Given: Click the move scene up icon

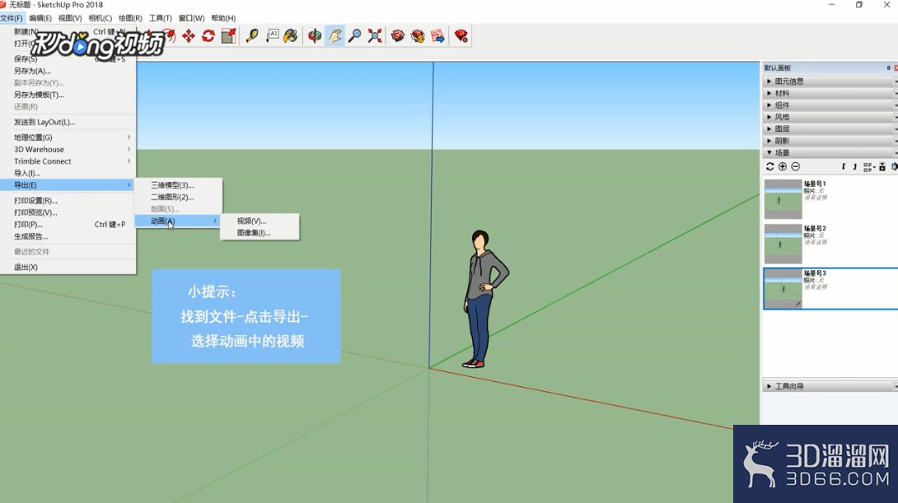Looking at the screenshot, I should (854, 166).
